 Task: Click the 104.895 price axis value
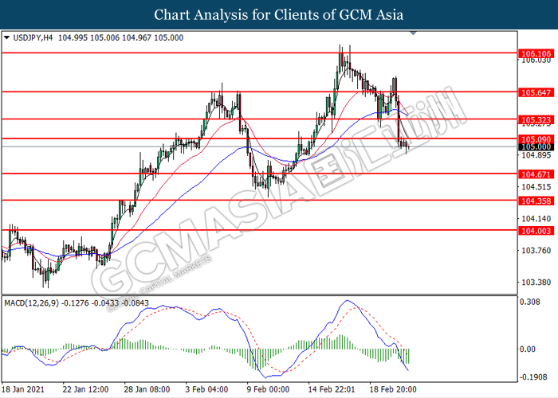pyautogui.click(x=536, y=155)
